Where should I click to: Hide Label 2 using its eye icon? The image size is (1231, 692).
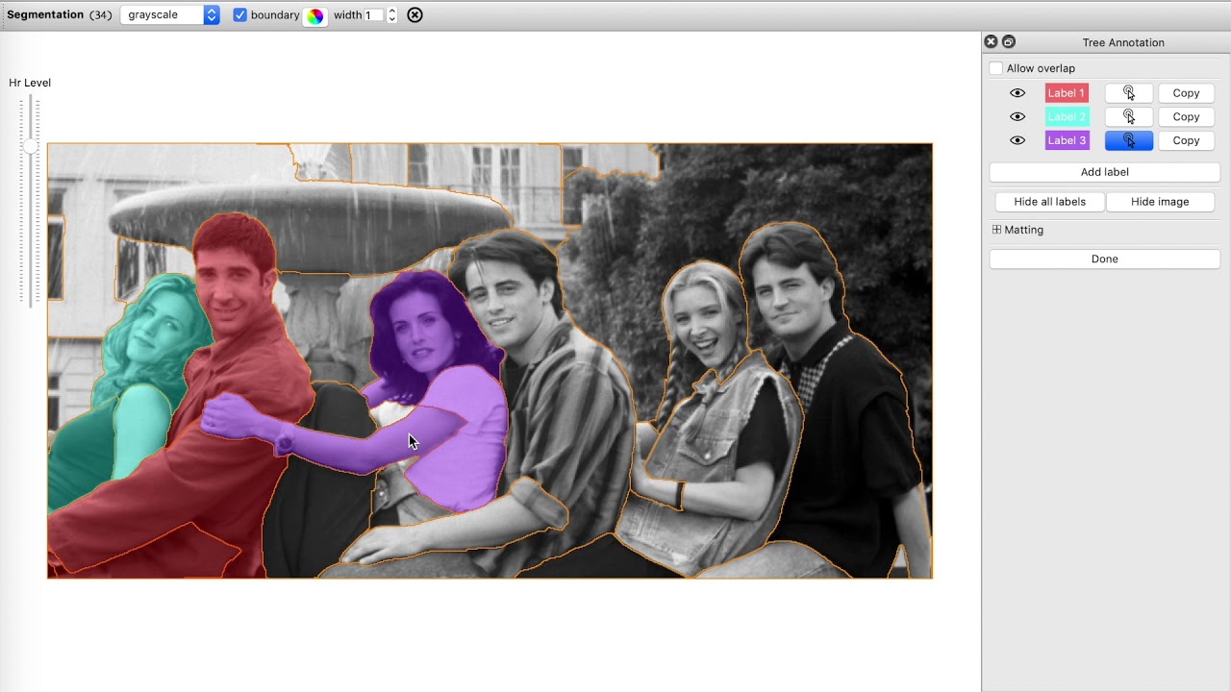click(1017, 116)
